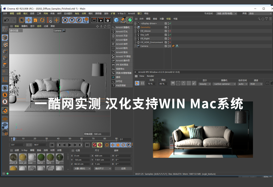Image resolution: width=273 pixels, height=187 pixels.
Task: Toggle the Z axis lock
Action: (x=79, y=20)
